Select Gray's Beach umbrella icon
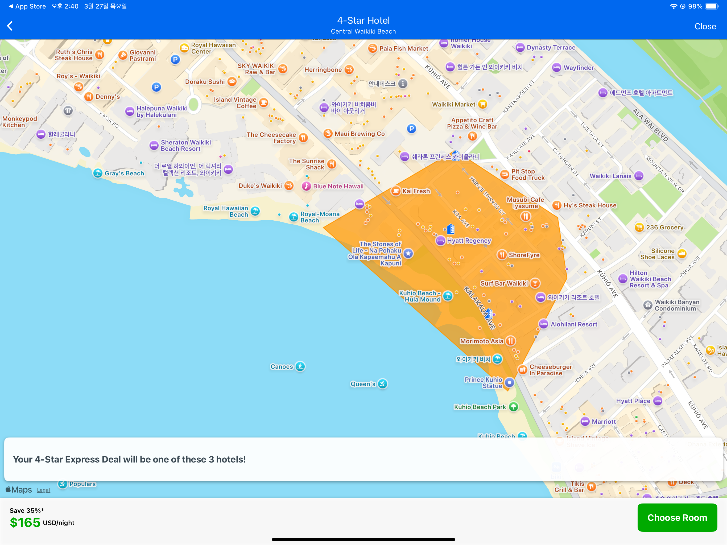Image resolution: width=727 pixels, height=545 pixels. (98, 173)
